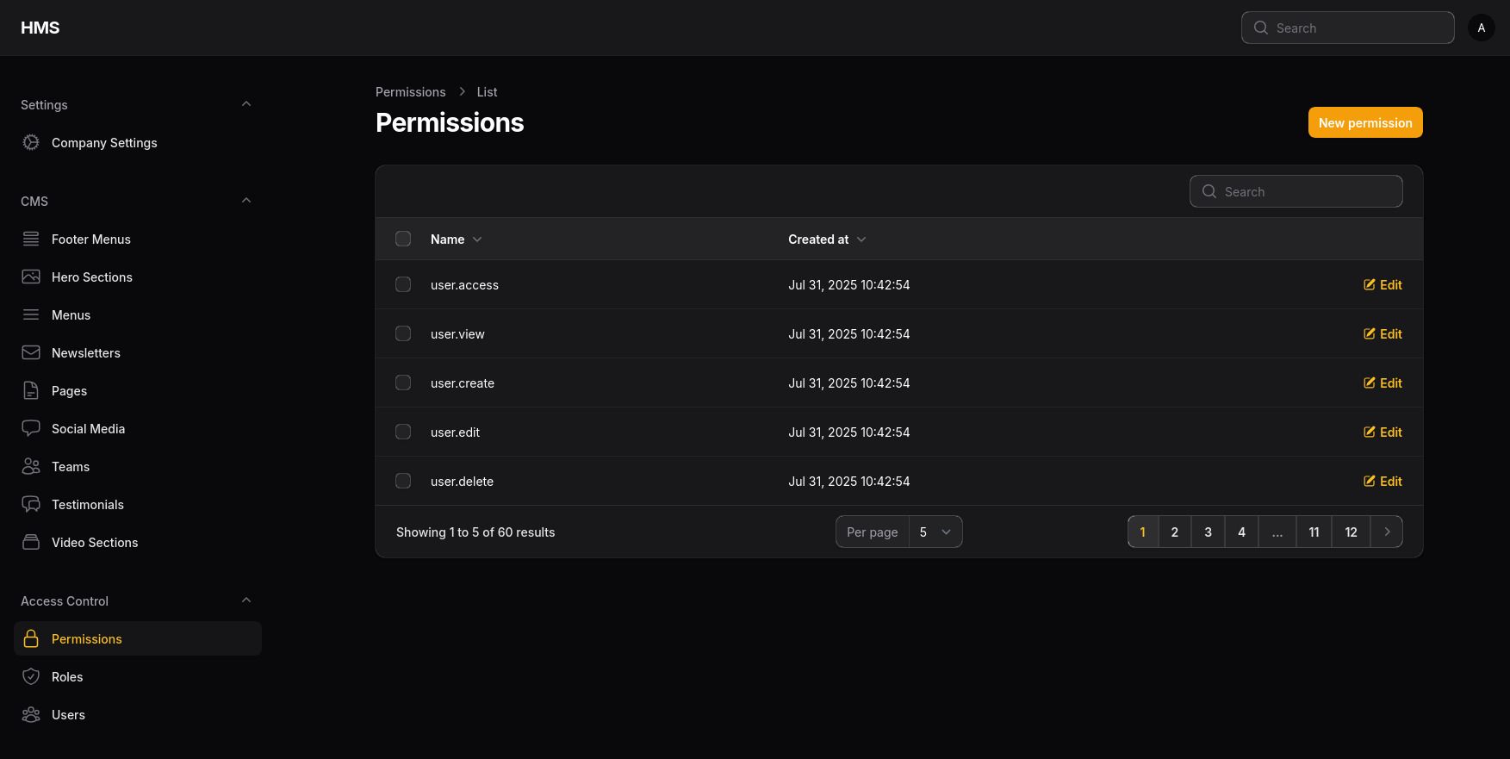Click the Newsletters envelope icon
This screenshot has width=1510, height=759.
(x=31, y=352)
